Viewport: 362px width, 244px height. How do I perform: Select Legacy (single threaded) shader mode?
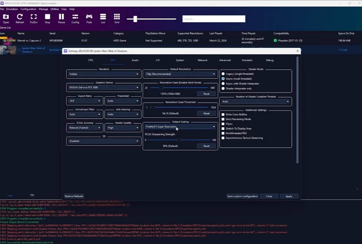223,74
